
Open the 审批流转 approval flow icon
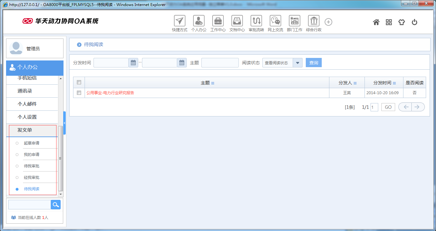point(256,21)
